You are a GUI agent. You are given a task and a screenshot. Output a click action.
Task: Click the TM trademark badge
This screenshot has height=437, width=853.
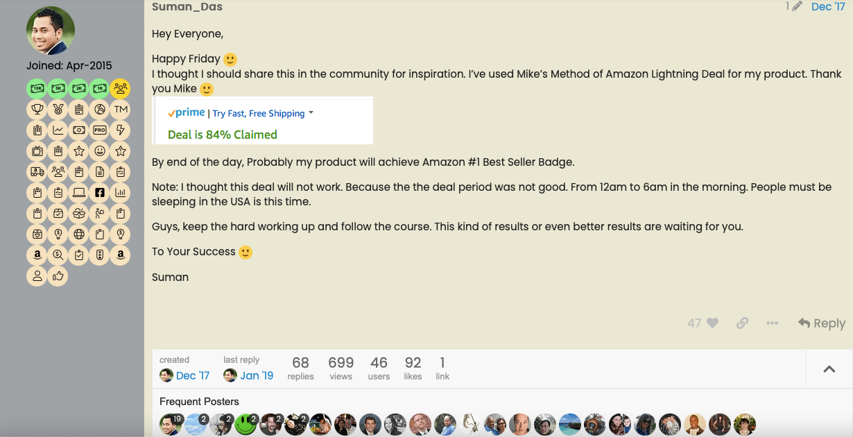point(120,109)
